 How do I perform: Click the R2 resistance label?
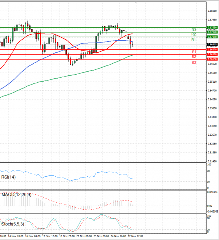[194, 34]
